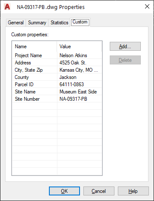154x201 pixels.
Task: Click the disabled Delete button
Action: 125,60
